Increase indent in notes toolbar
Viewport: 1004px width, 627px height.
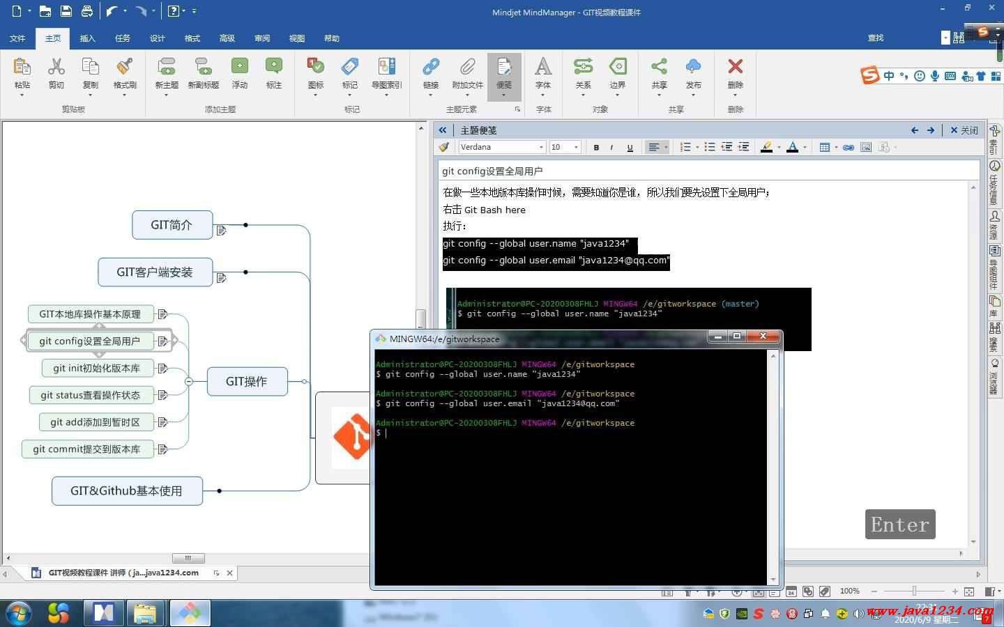click(744, 147)
